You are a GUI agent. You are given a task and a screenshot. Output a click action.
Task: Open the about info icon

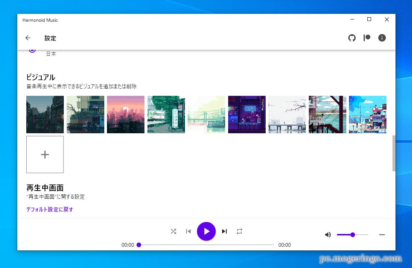pyautogui.click(x=382, y=38)
